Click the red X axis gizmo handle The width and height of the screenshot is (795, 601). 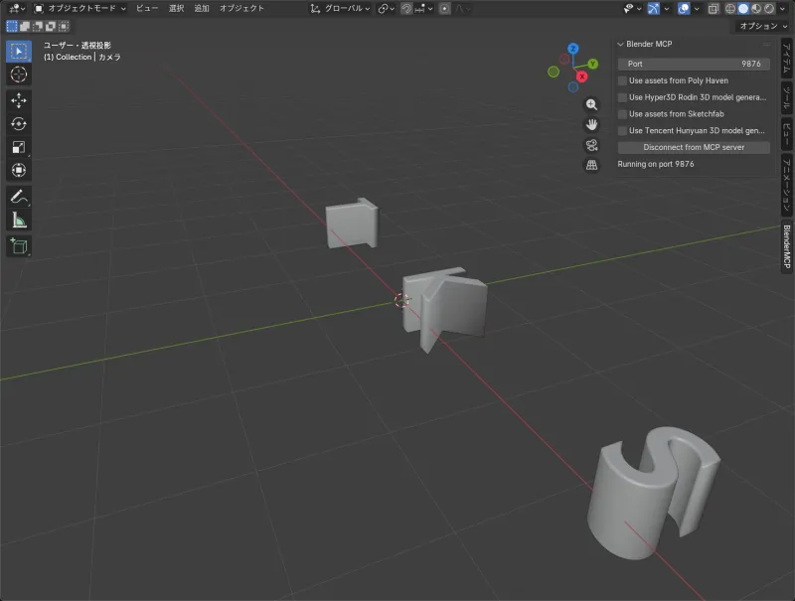point(581,76)
